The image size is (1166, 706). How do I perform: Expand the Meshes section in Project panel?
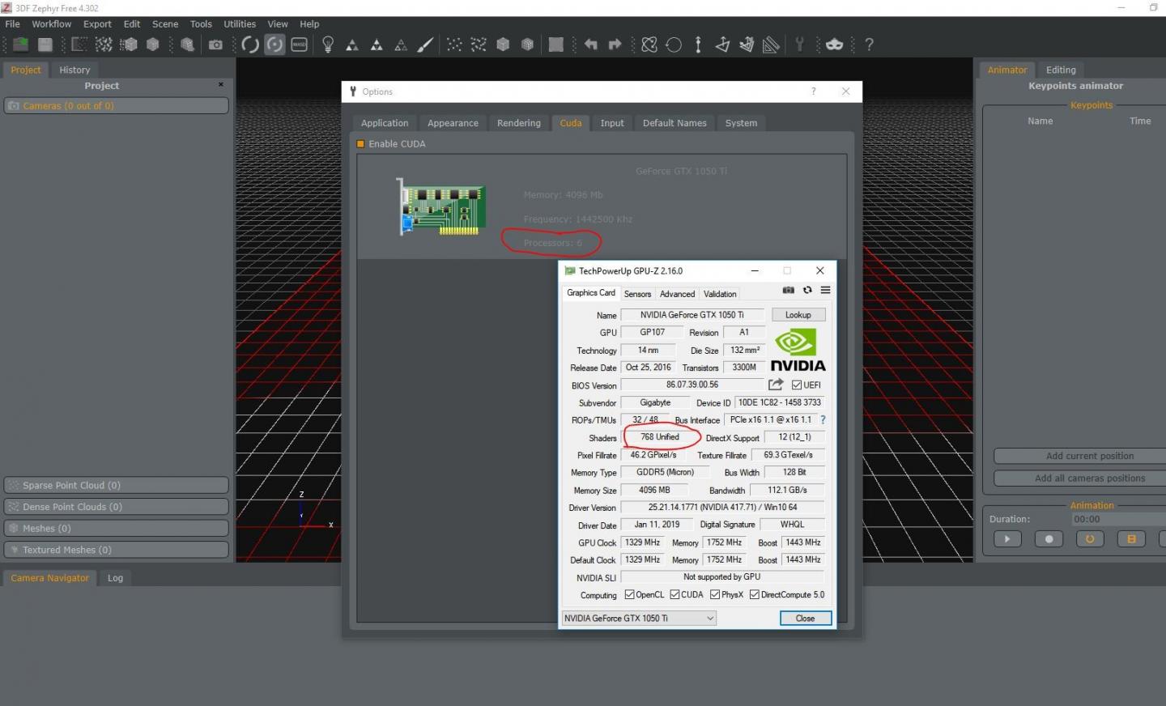point(116,528)
